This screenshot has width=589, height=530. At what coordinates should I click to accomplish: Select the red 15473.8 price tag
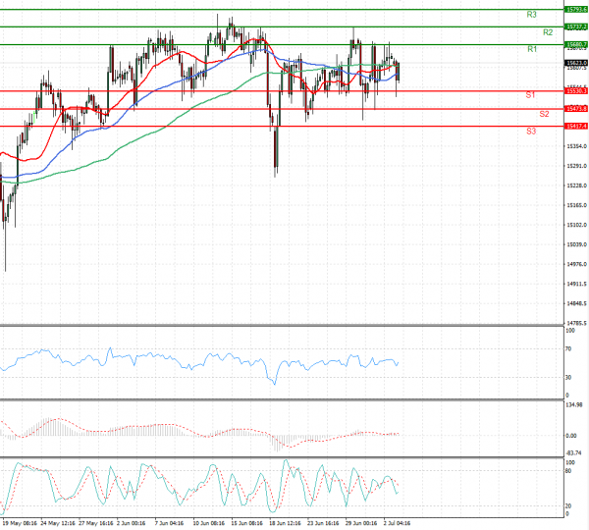click(x=576, y=109)
